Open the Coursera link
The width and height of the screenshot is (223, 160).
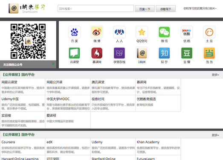tap(8, 142)
